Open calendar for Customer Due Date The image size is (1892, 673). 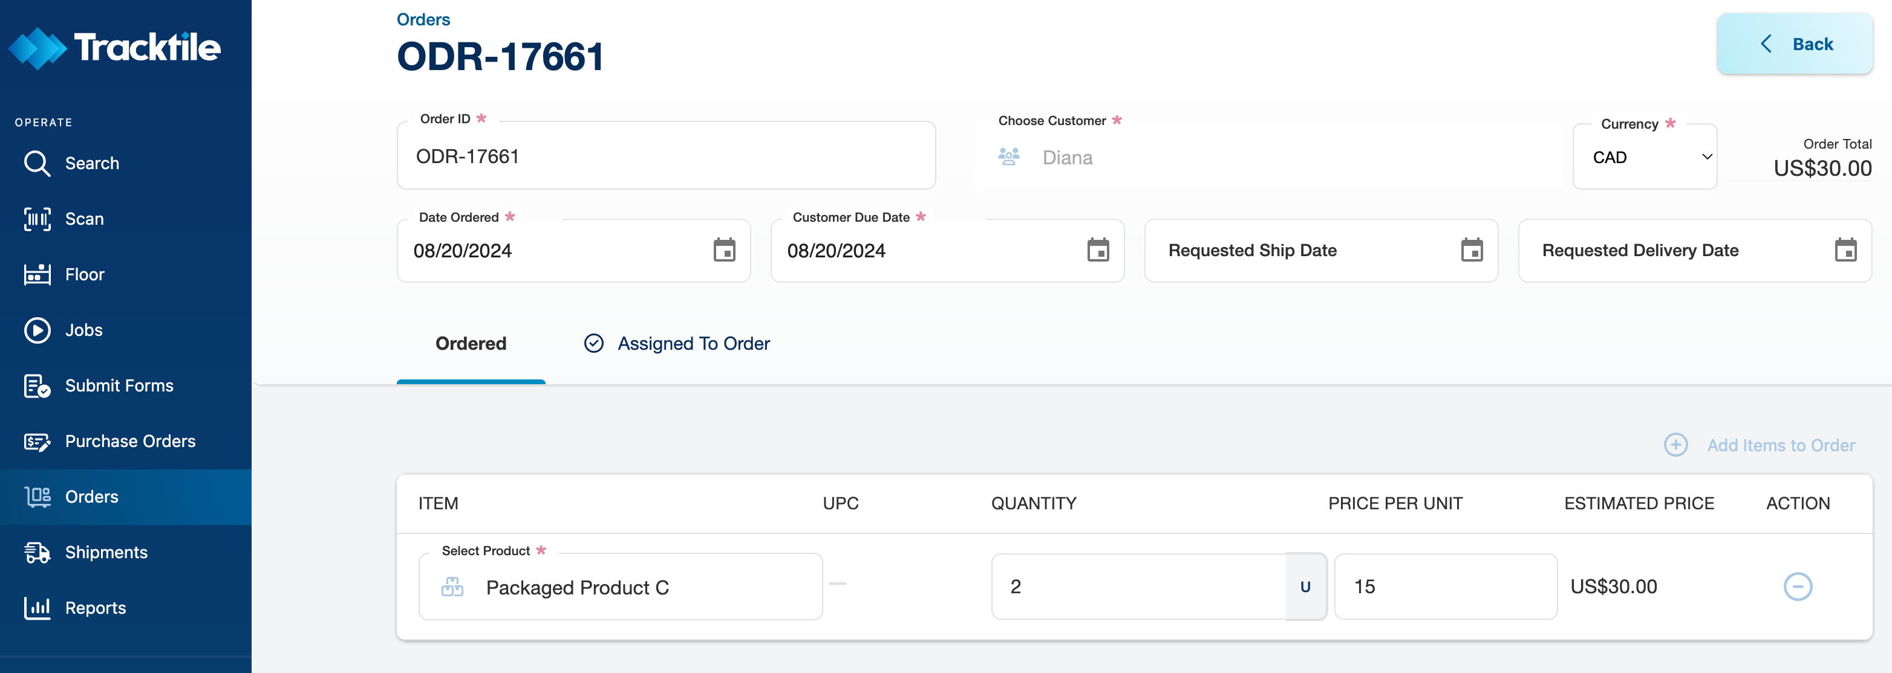pos(1098,250)
